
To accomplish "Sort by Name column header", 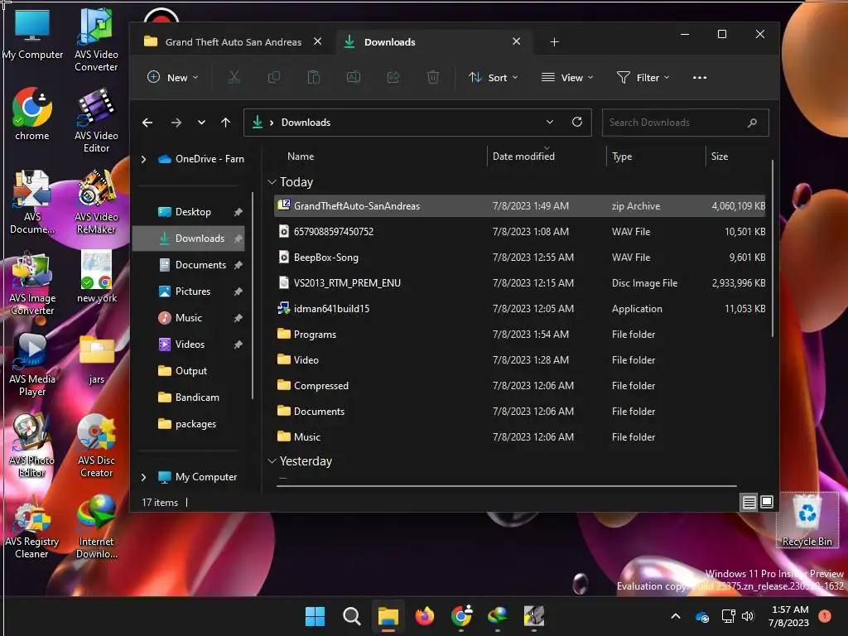I will tap(301, 157).
